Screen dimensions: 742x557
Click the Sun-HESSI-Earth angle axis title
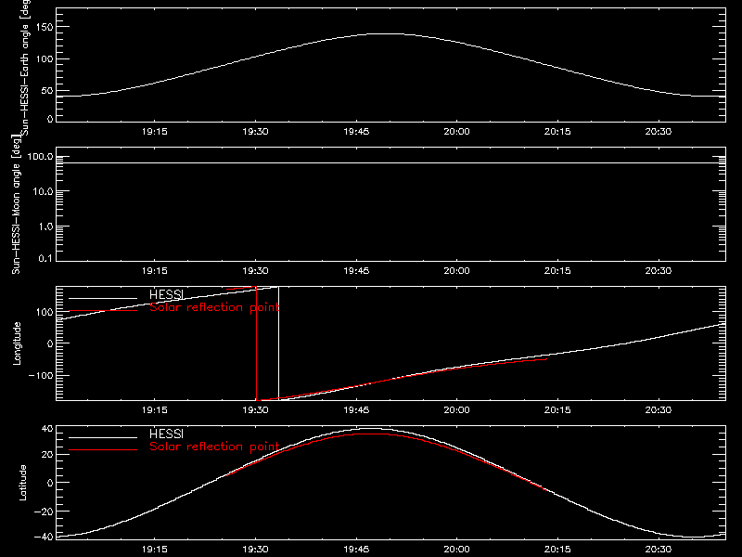[25, 68]
